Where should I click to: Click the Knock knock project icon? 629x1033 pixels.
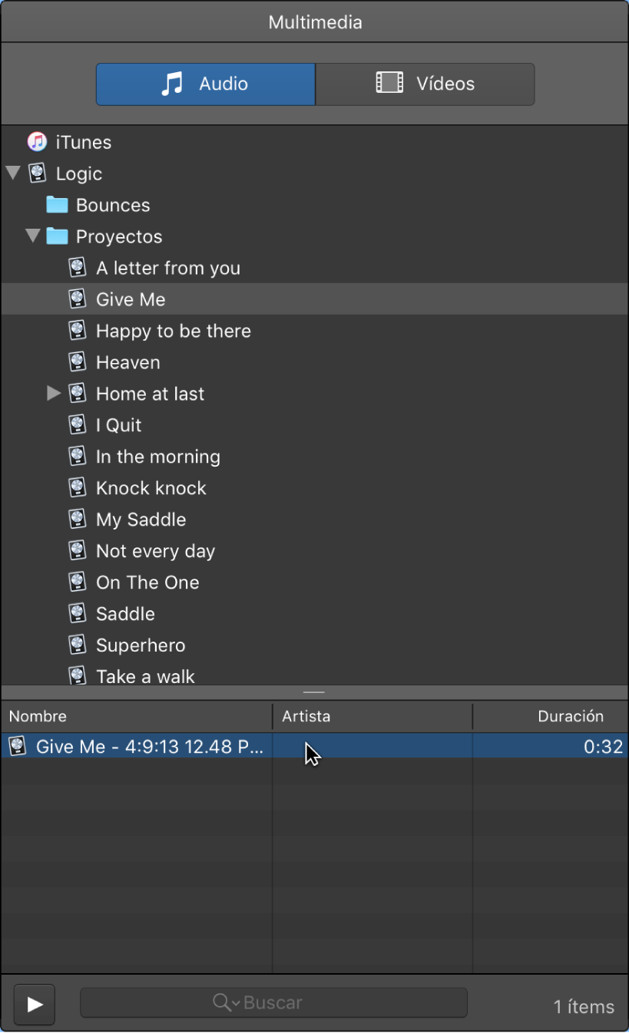(x=77, y=488)
